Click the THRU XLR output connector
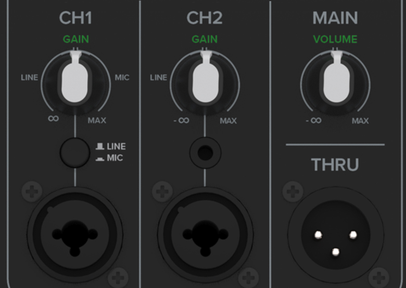406x288 pixels. coord(336,235)
